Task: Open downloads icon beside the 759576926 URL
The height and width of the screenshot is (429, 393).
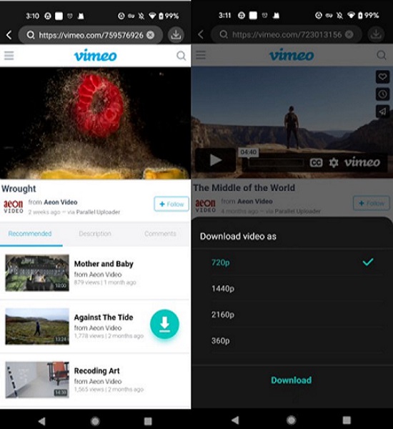Action: pos(176,35)
